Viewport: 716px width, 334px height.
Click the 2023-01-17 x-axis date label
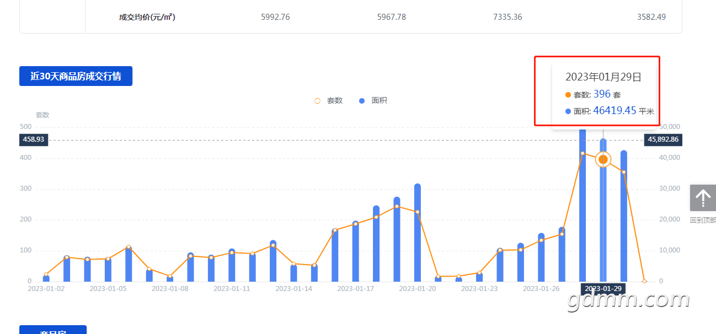pos(356,288)
